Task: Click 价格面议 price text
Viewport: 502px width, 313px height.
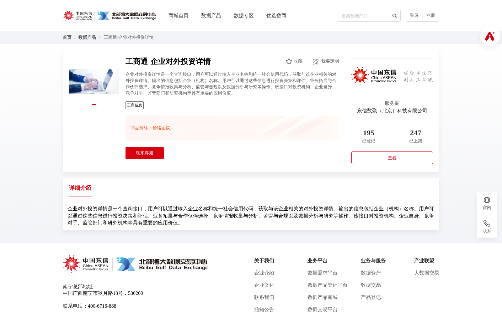Action: click(161, 128)
